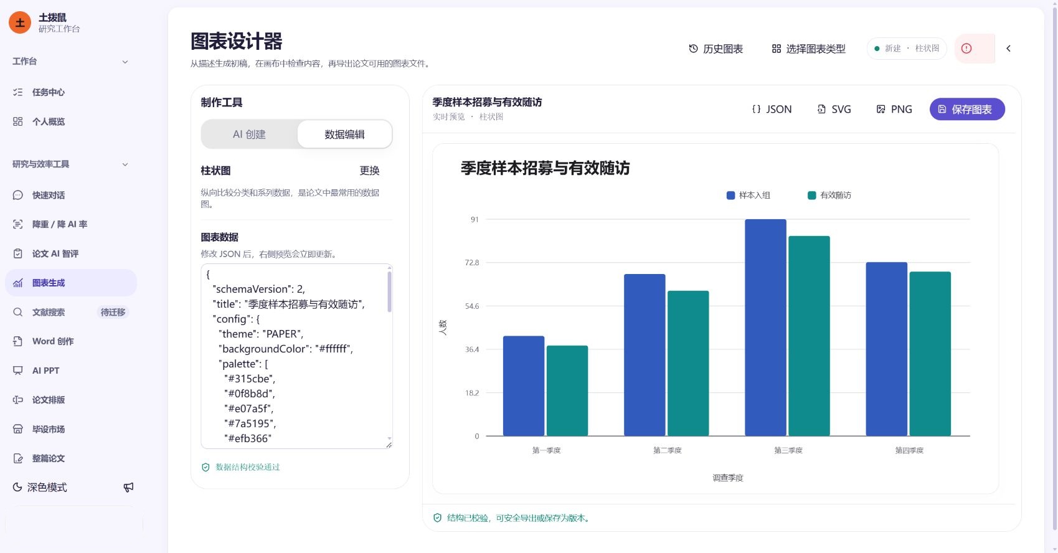Export chart as SVG
This screenshot has width=1058, height=553.
click(x=834, y=109)
